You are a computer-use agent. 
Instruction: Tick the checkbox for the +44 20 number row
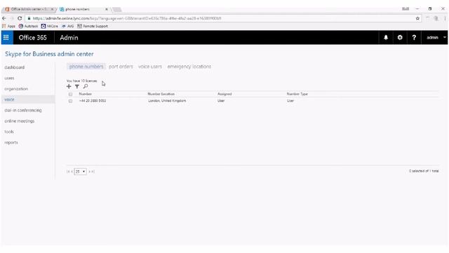pyautogui.click(x=70, y=101)
